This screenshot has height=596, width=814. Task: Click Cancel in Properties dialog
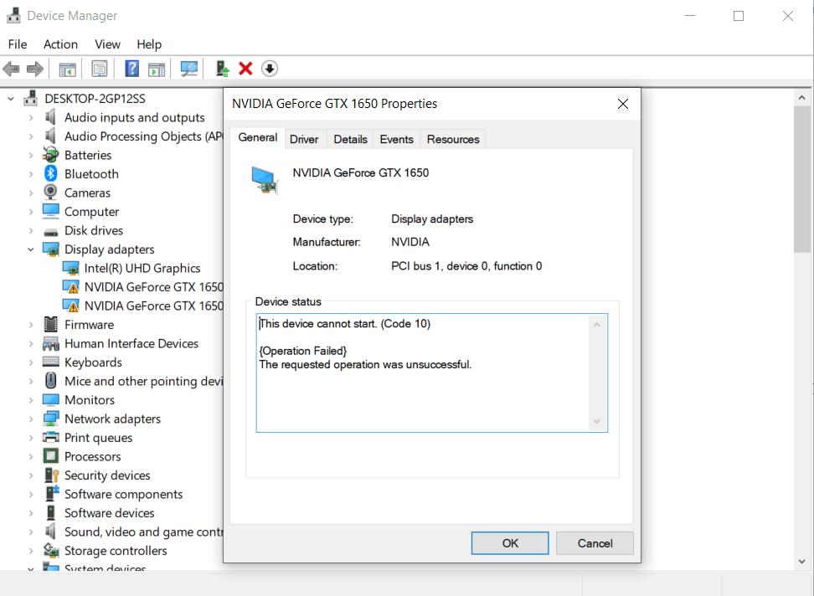click(595, 543)
